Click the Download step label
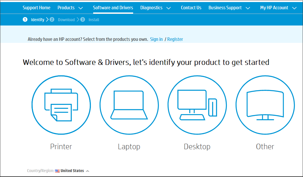This screenshot has height=177, width=303. [66, 20]
